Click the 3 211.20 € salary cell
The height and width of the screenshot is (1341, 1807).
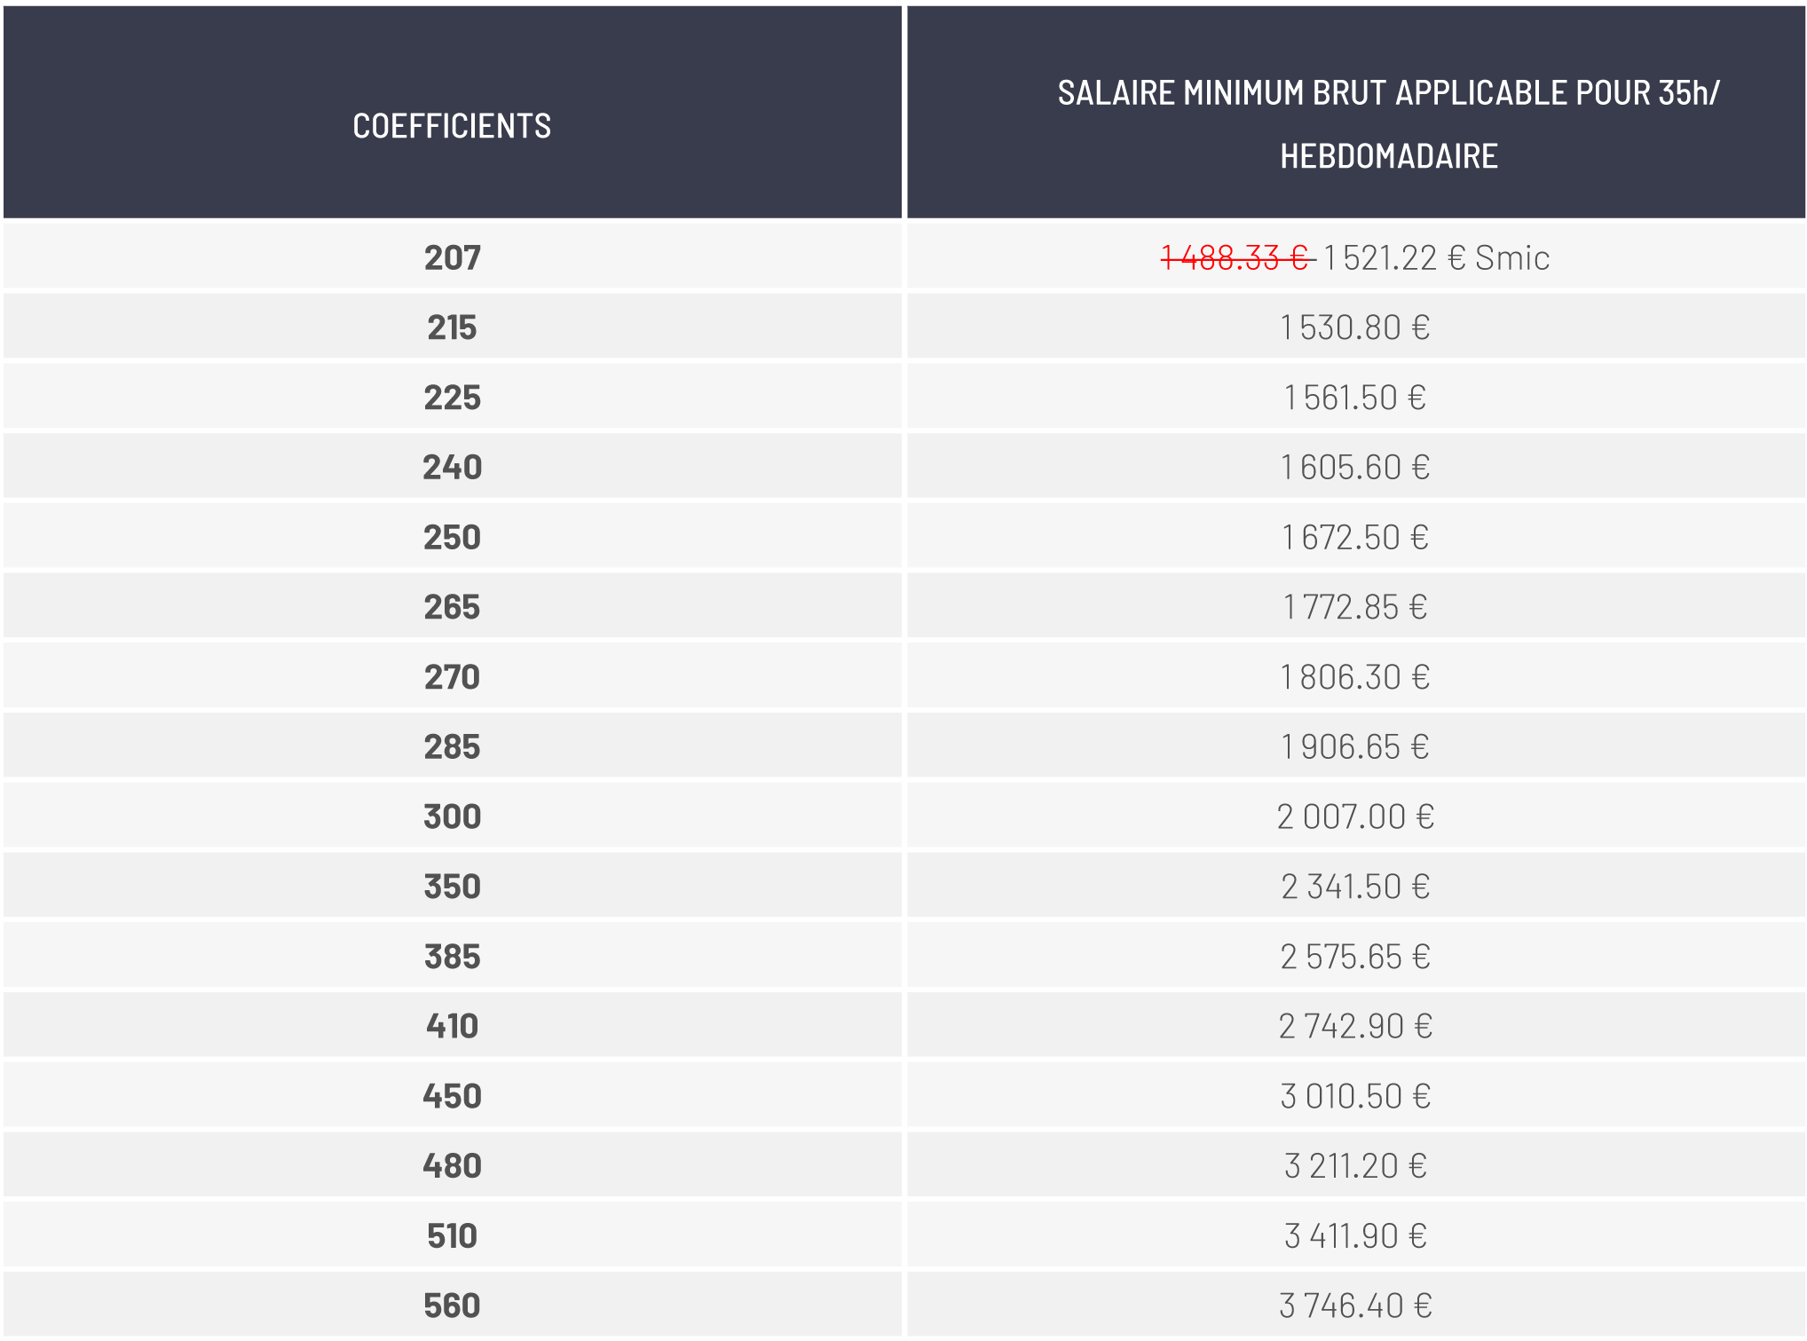(x=1356, y=1165)
